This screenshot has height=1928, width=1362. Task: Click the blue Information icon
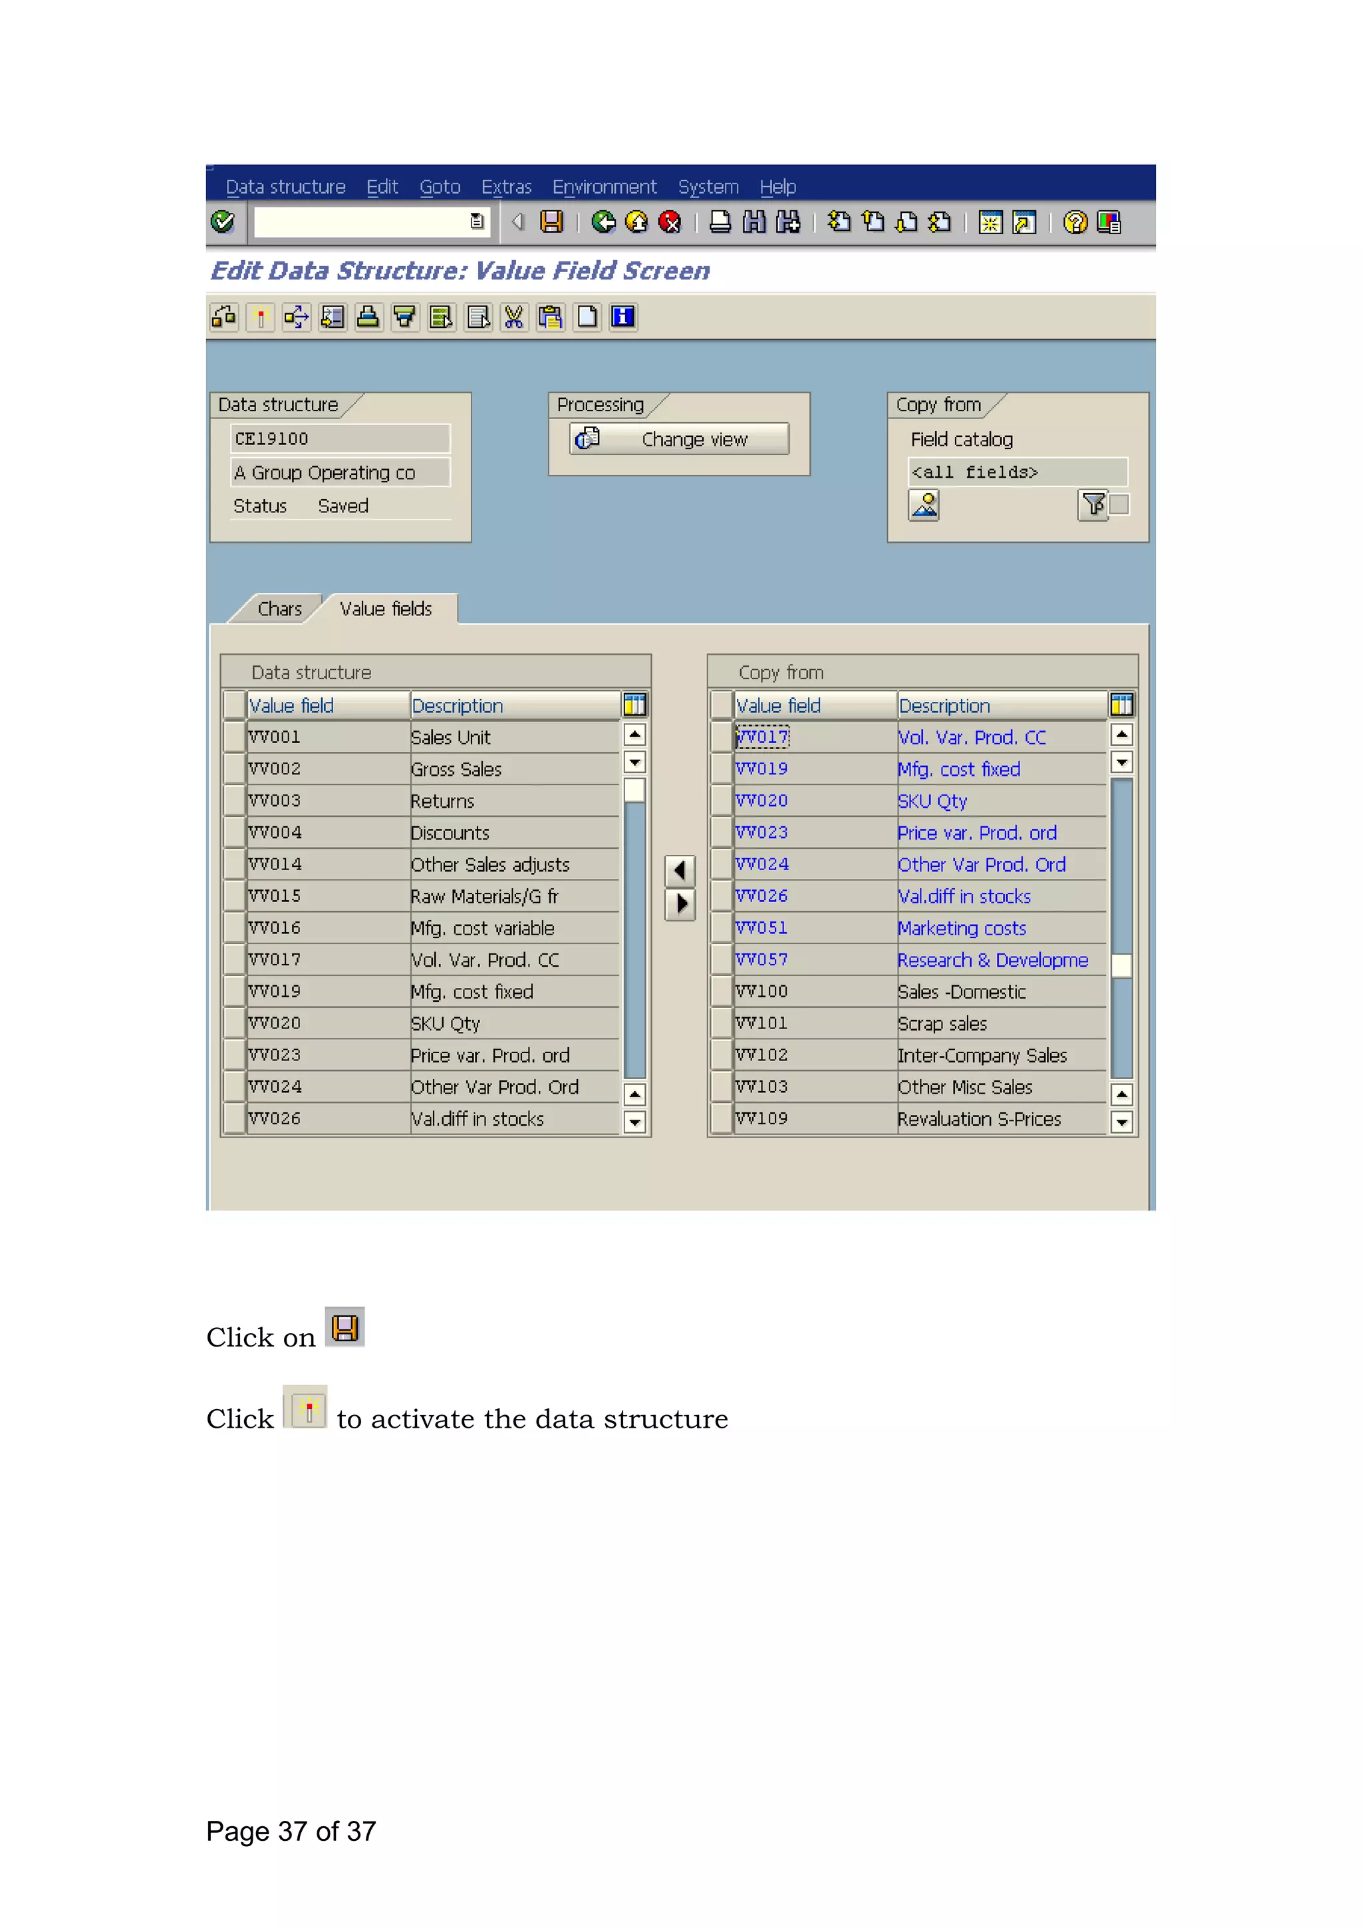622,317
